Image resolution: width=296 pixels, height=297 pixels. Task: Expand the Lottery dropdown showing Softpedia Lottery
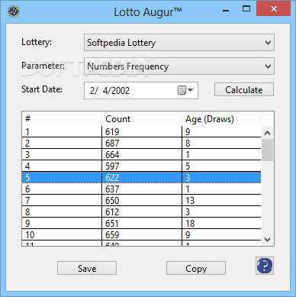click(179, 43)
